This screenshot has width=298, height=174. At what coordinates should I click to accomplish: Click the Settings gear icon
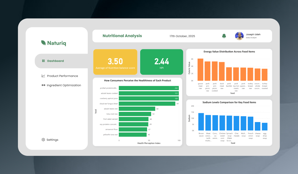pos(43,140)
